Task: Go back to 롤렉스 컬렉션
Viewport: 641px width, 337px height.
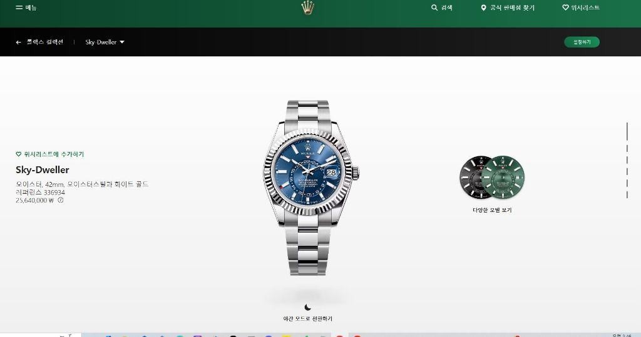Action: pyautogui.click(x=39, y=42)
